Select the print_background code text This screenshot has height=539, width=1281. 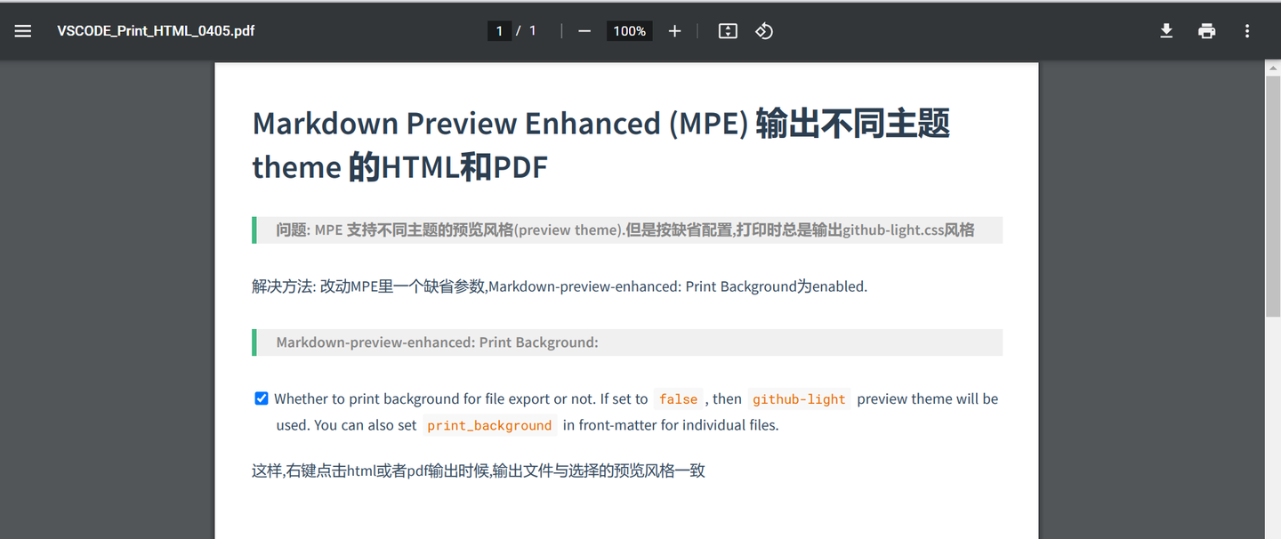click(x=488, y=425)
